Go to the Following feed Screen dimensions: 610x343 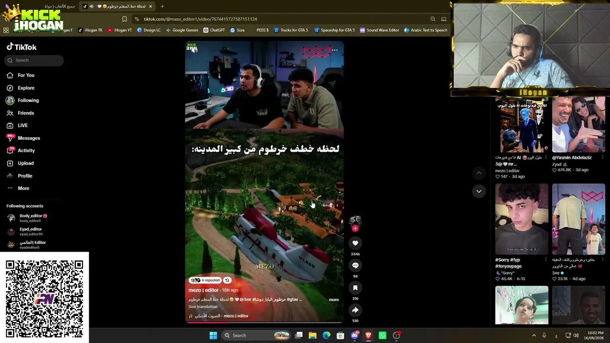click(28, 101)
